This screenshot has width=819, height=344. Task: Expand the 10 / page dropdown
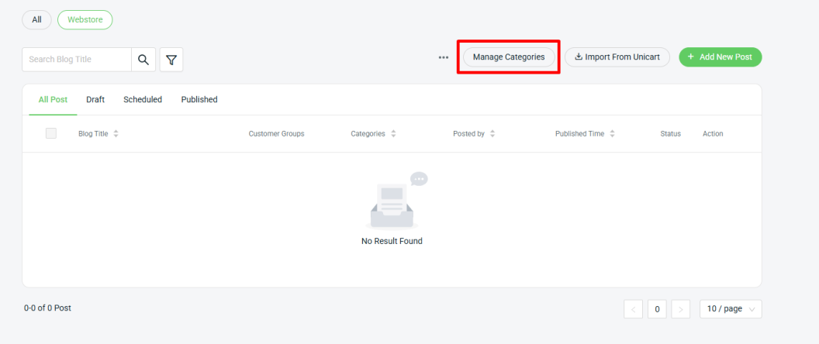730,309
